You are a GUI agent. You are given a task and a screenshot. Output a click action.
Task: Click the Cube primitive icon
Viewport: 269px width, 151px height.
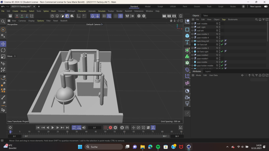(187, 36)
